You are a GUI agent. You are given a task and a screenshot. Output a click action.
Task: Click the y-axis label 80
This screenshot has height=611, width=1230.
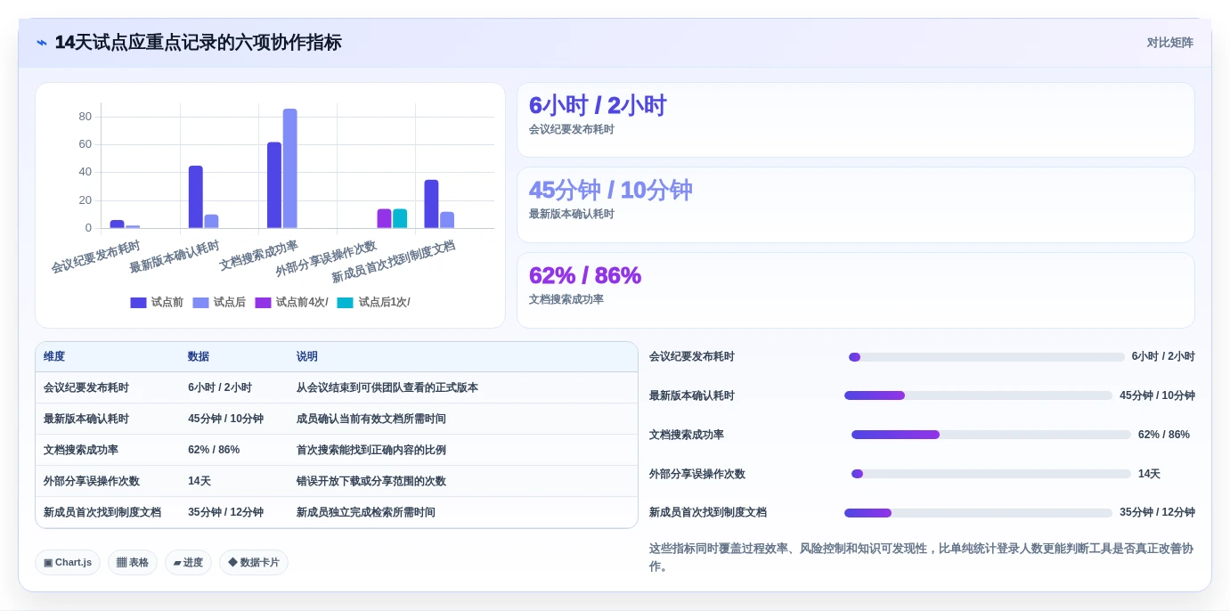(85, 117)
